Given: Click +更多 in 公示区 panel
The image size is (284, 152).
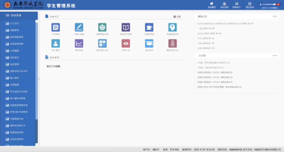Looking at the screenshot, I should [x=275, y=55].
